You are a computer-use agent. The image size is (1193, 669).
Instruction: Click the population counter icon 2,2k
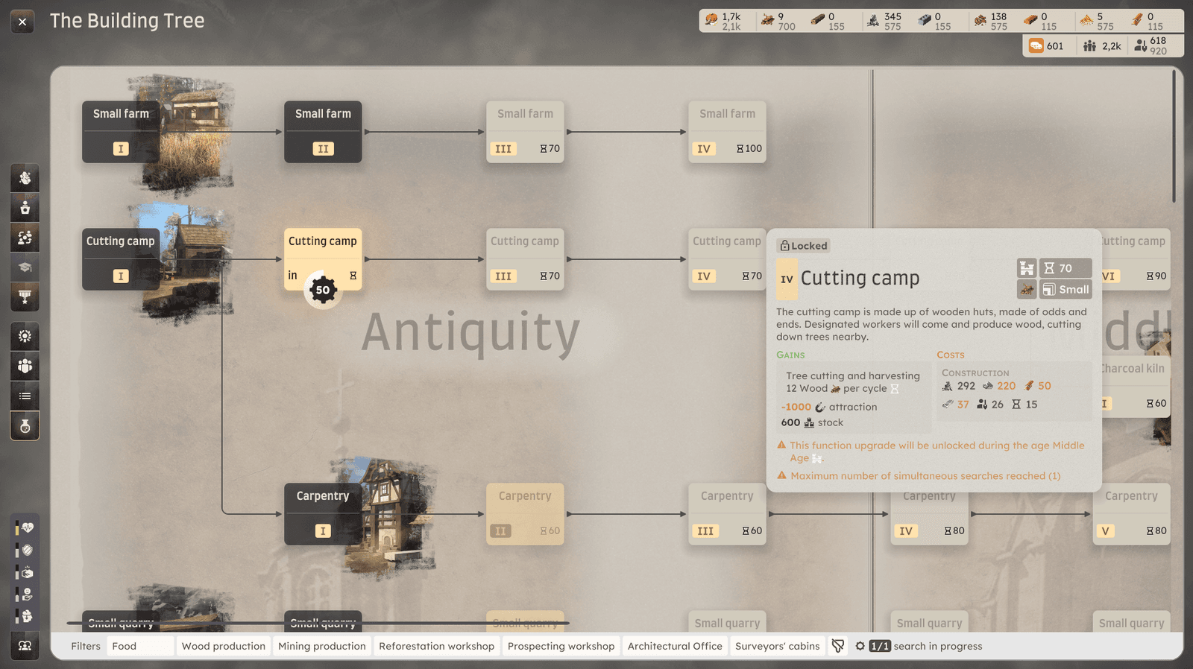point(1089,46)
